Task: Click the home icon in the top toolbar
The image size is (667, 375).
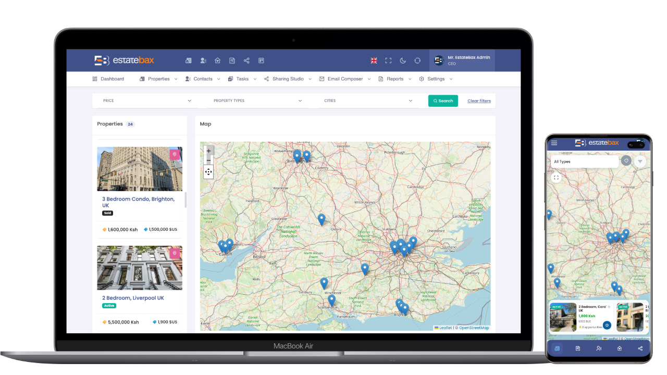Action: tap(217, 60)
